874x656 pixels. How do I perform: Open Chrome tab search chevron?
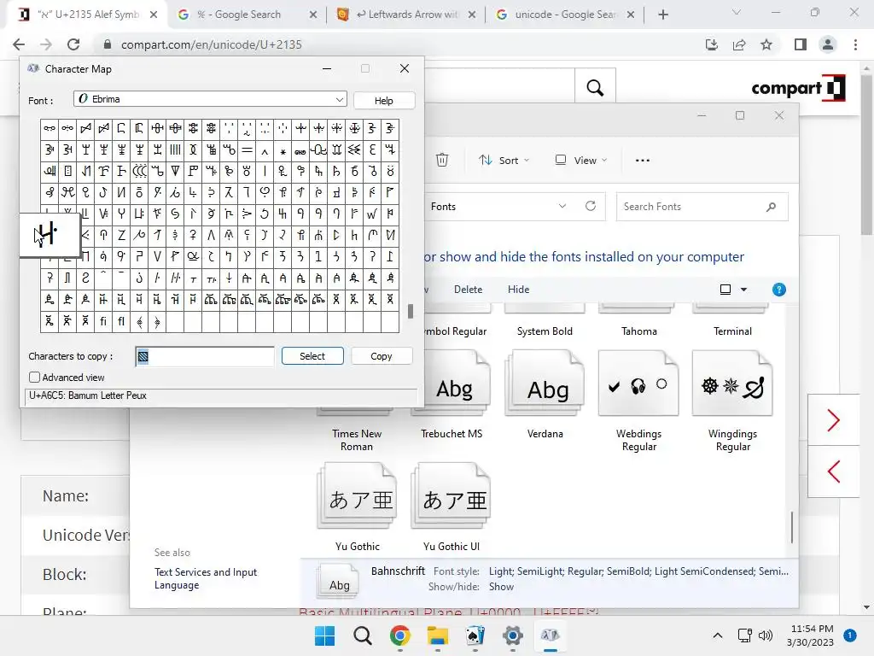click(x=737, y=12)
